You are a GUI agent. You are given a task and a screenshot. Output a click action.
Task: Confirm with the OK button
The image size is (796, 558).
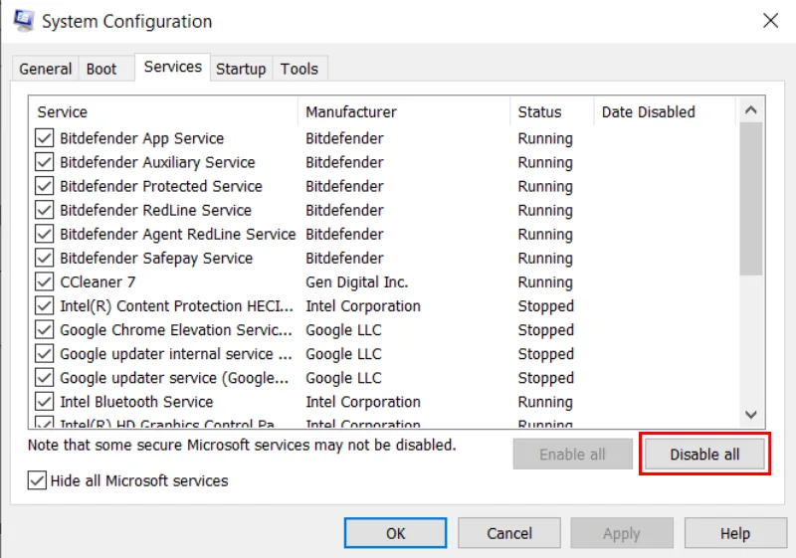tap(395, 533)
